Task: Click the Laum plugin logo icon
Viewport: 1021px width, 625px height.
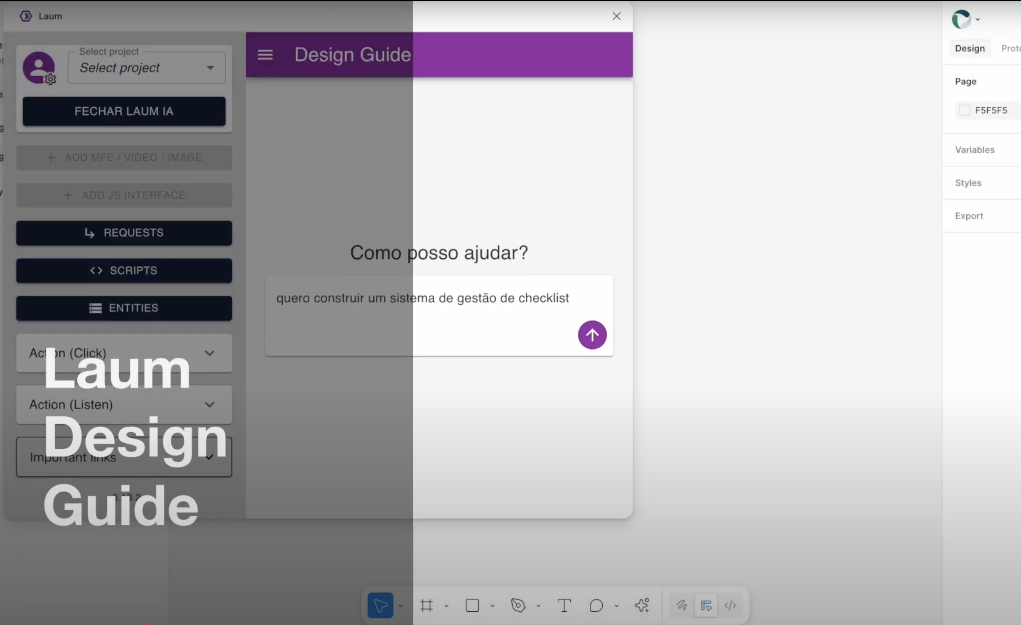Action: 26,16
